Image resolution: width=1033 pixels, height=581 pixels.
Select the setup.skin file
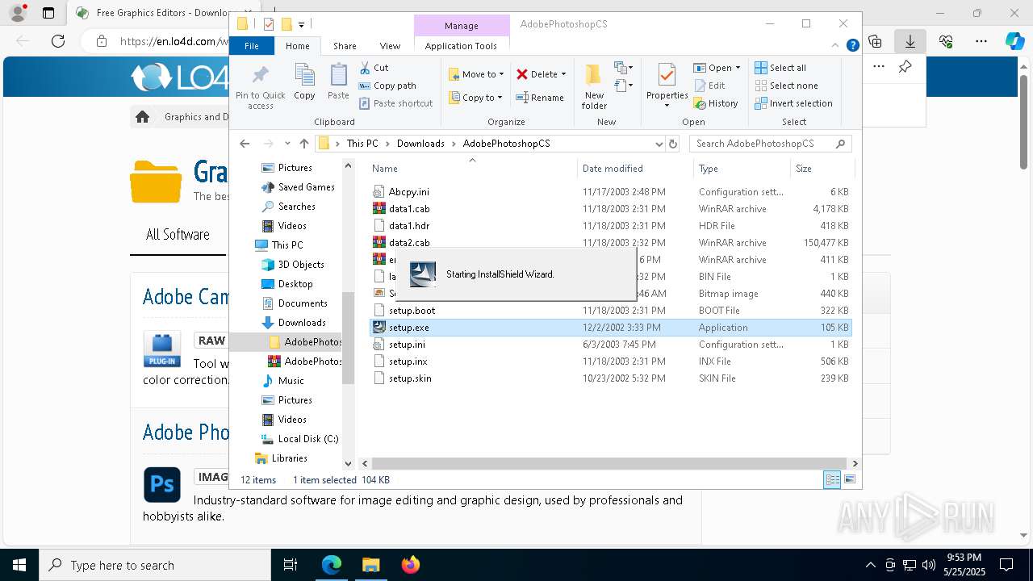(610, 378)
